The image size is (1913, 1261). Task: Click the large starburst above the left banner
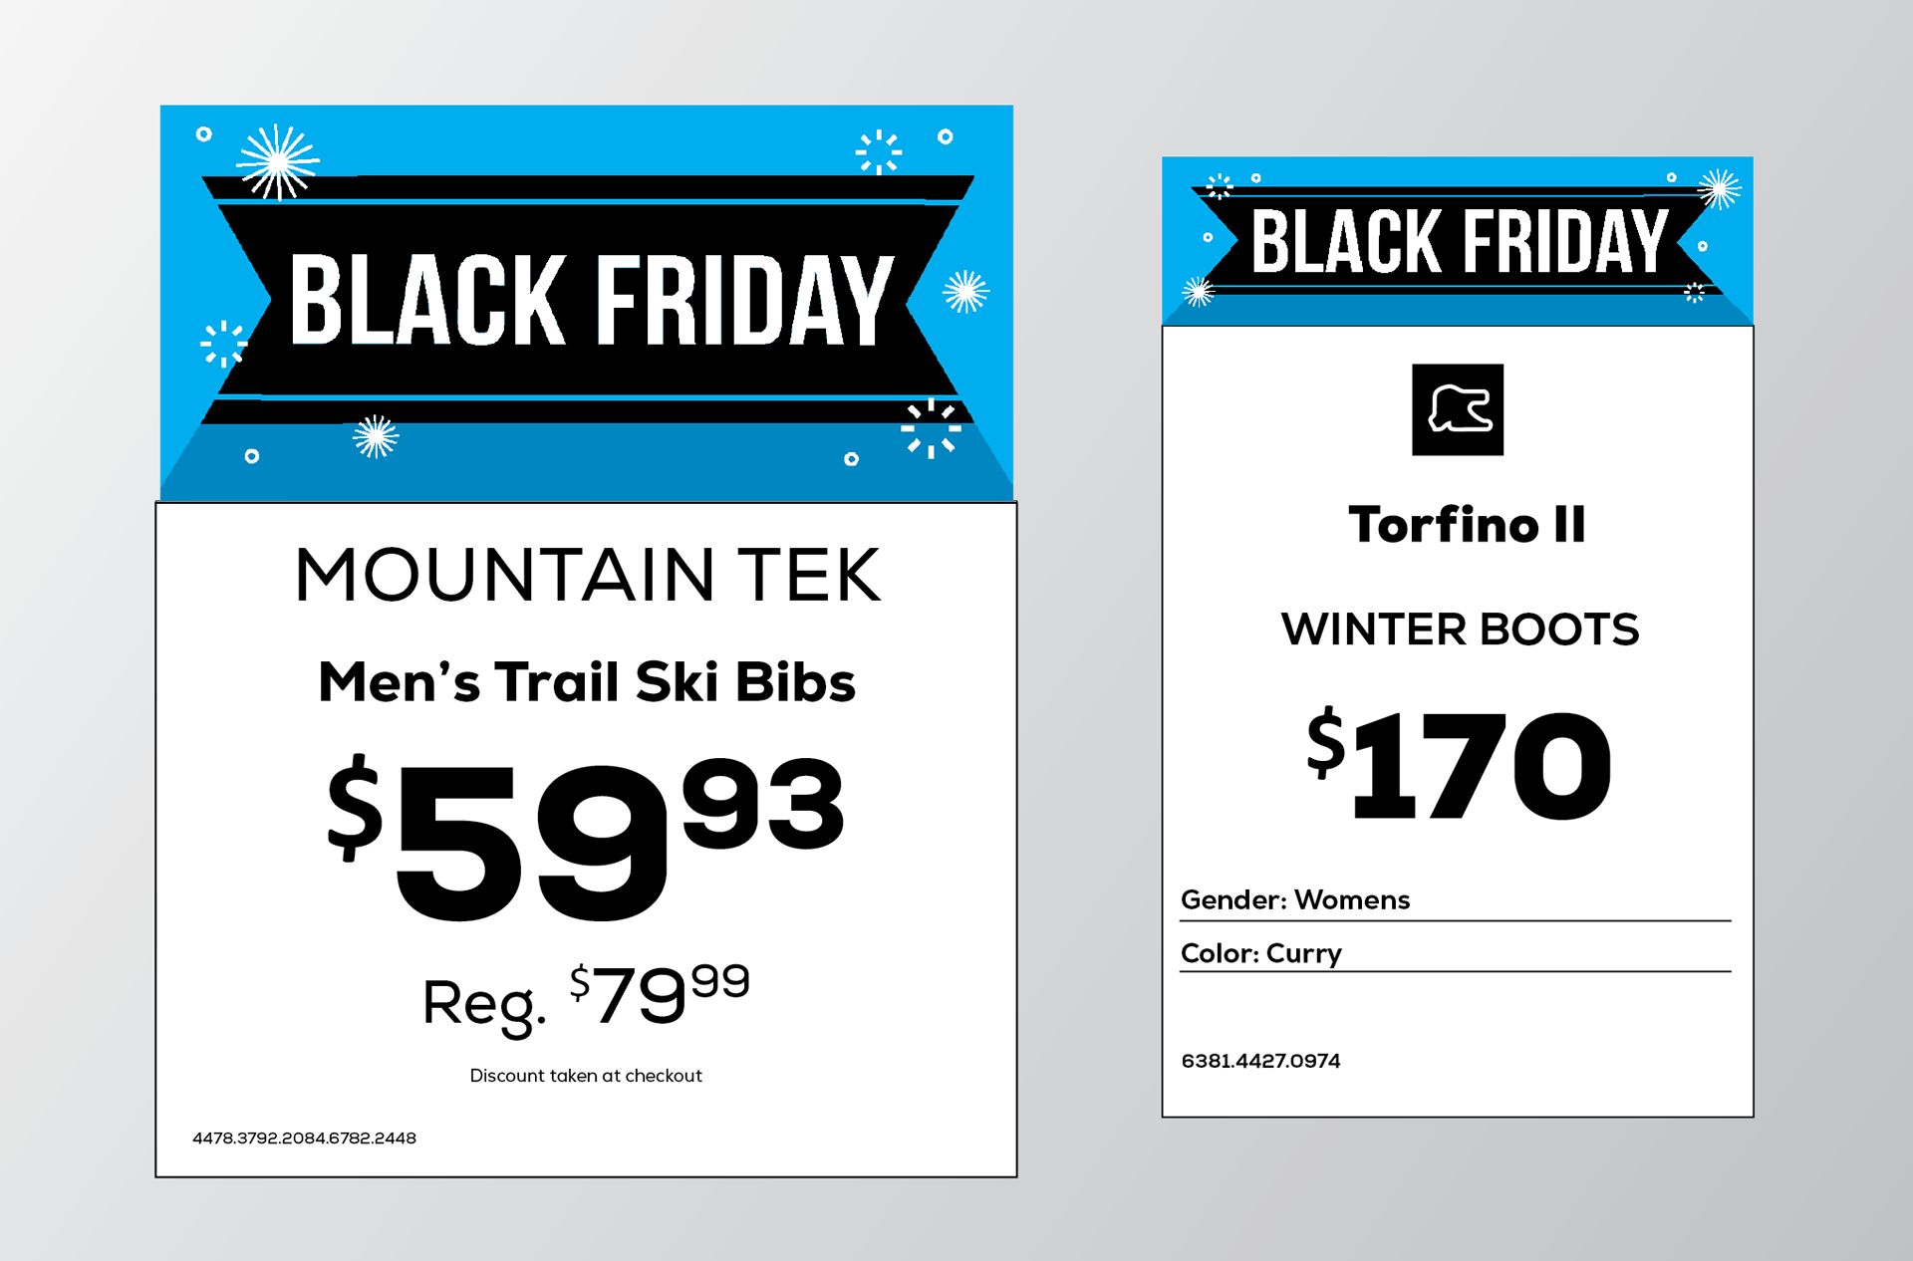point(278,161)
